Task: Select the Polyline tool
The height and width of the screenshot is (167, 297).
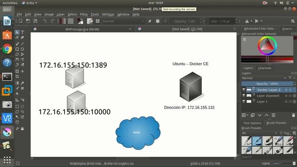Action: click(22, 54)
